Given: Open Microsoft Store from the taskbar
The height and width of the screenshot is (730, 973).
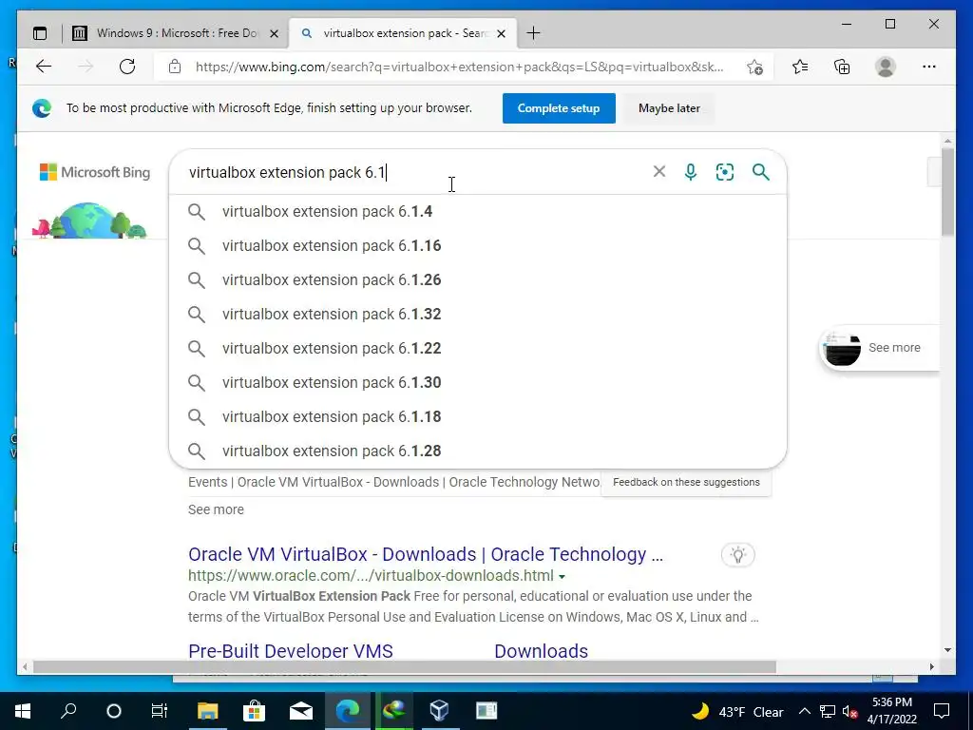Looking at the screenshot, I should tap(254, 711).
